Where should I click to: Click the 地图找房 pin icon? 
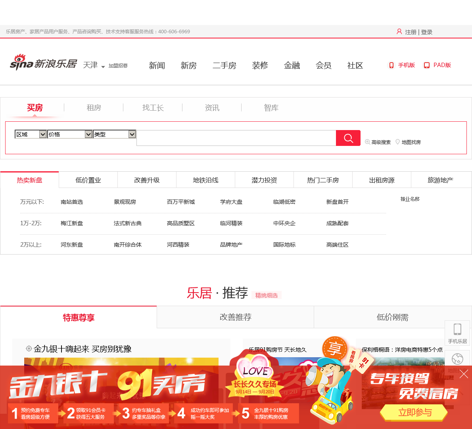pyautogui.click(x=397, y=142)
